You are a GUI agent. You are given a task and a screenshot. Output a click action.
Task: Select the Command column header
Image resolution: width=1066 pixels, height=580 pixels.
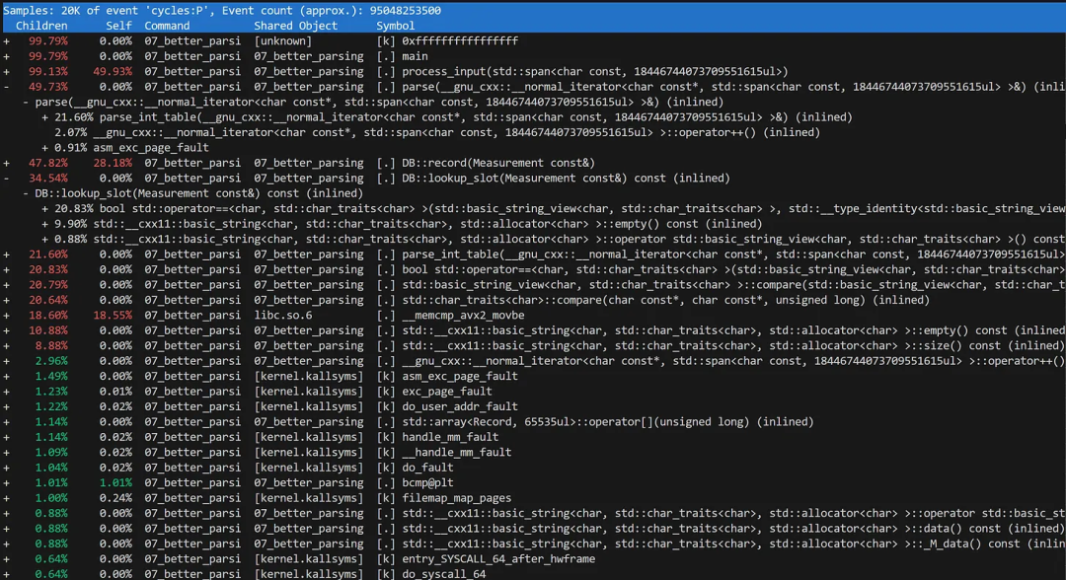coord(167,26)
